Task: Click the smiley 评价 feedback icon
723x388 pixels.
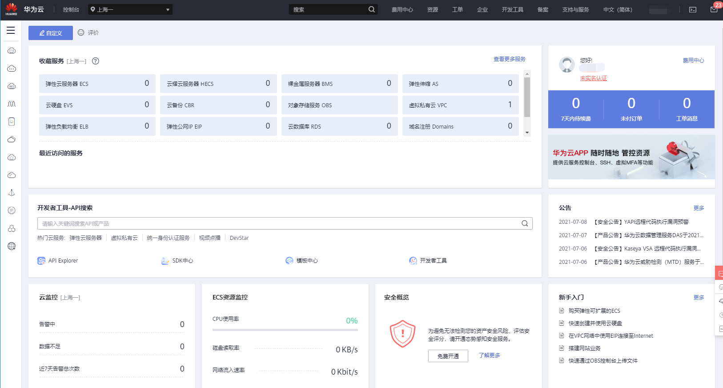Action: [81, 32]
